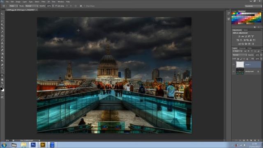Open Photoshop from the taskbar

click(x=33, y=145)
